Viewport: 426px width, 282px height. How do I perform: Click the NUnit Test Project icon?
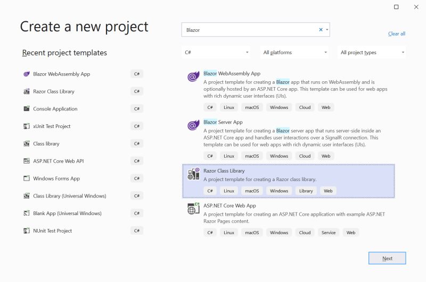[x=26, y=230]
